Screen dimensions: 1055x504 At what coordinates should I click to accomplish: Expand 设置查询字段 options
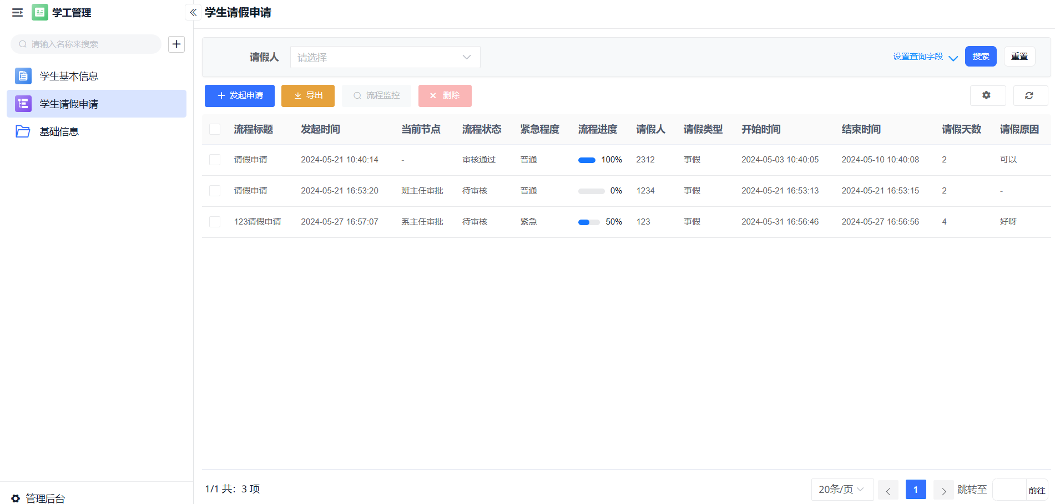tap(925, 57)
